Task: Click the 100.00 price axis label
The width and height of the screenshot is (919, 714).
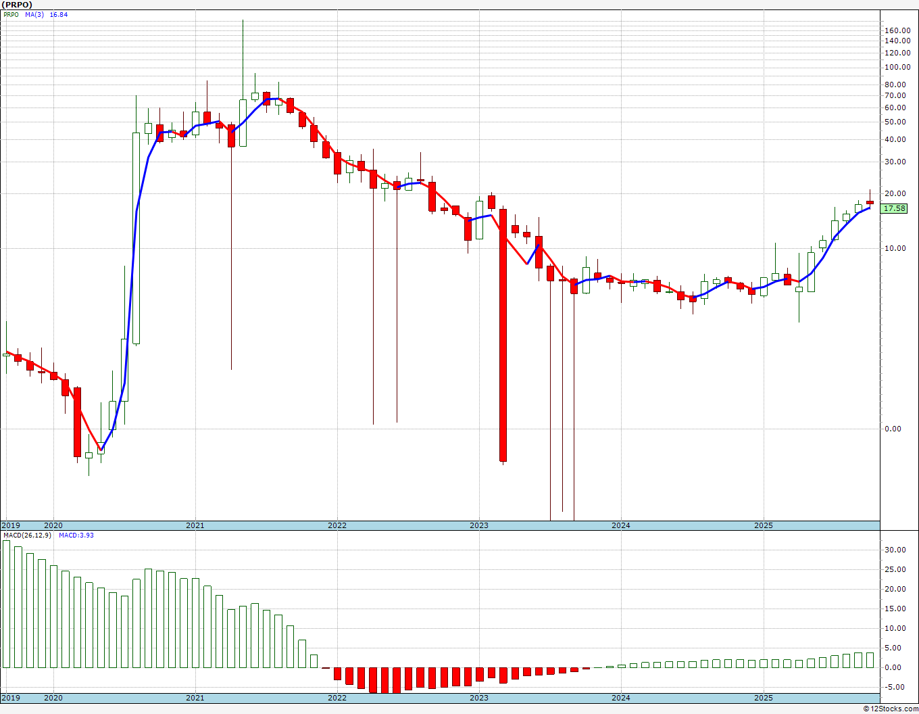Action: [x=897, y=67]
